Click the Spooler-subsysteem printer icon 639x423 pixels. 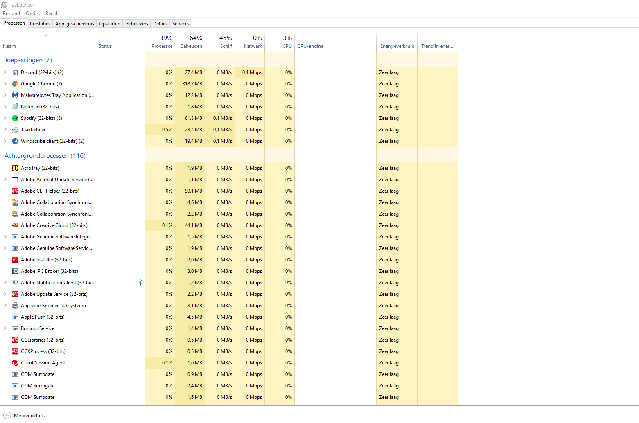click(x=15, y=306)
